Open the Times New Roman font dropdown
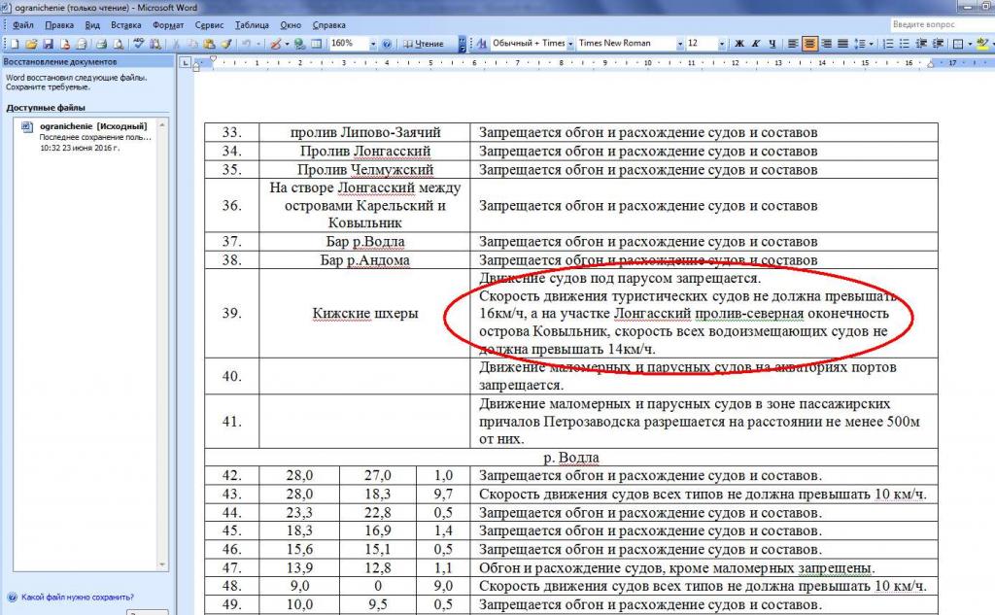 click(x=678, y=44)
